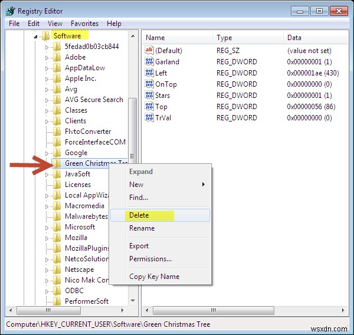This screenshot has height=335, width=354.
Task: Open the View menu
Action: point(55,24)
